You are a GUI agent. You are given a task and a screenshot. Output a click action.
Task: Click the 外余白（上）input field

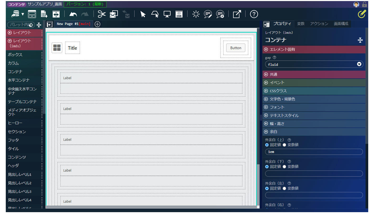point(314,152)
